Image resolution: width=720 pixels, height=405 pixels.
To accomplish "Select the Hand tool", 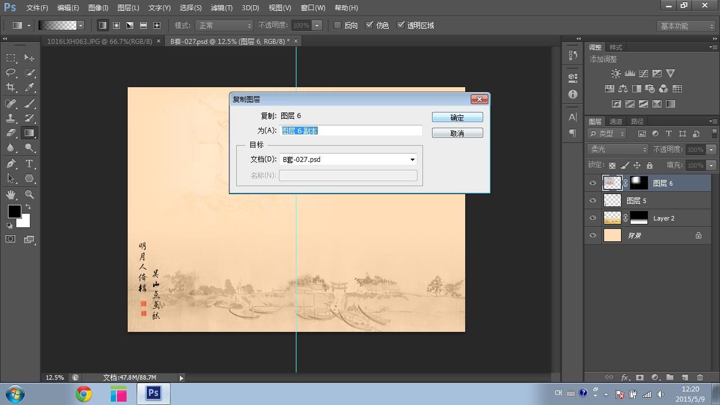I will (11, 195).
